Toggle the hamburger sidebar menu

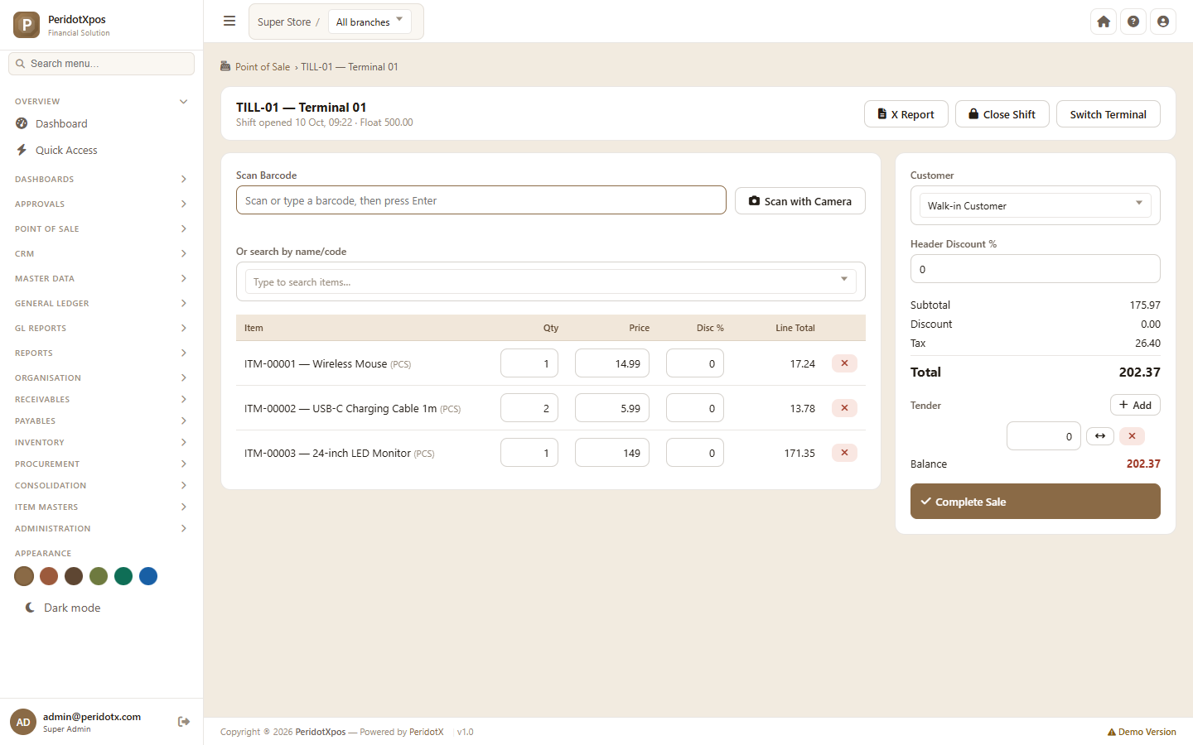pos(229,22)
